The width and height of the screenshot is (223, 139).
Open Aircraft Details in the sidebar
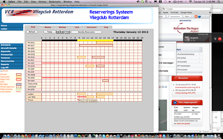[12, 48]
